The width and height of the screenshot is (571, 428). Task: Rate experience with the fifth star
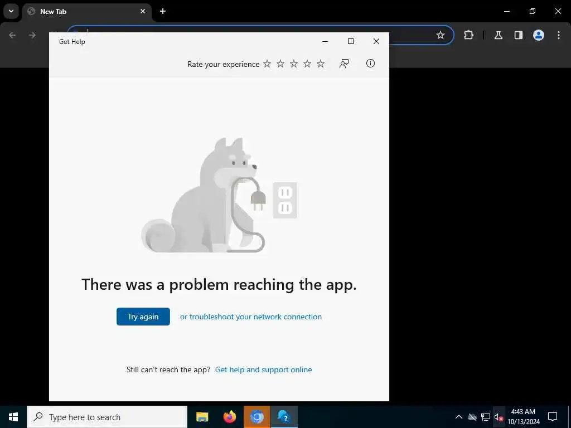[x=321, y=64]
